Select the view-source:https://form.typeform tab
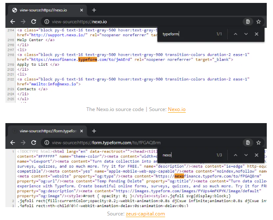This screenshot has width=273, height=220. pos(47,131)
